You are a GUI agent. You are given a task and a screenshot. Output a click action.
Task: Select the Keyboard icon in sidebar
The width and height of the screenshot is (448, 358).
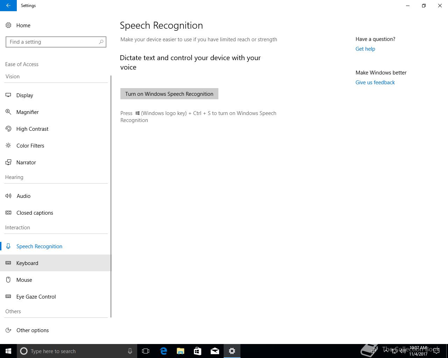pos(8,263)
